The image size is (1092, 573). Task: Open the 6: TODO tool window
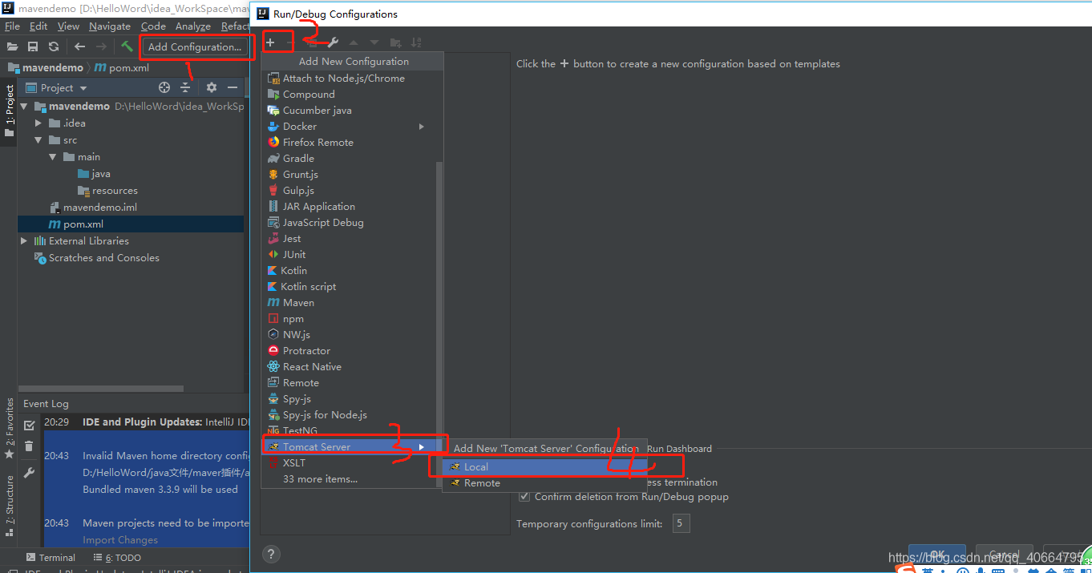coord(116,558)
